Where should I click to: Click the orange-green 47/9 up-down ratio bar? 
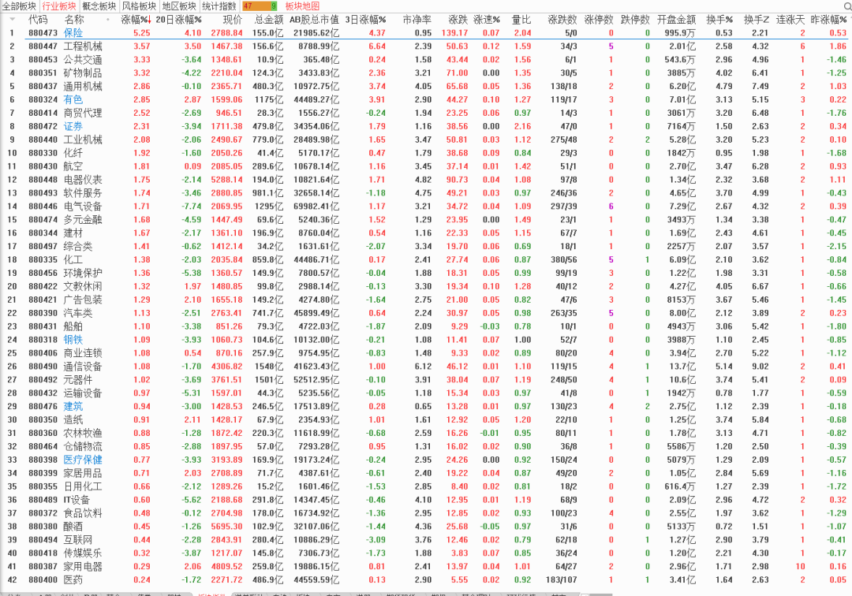260,6
